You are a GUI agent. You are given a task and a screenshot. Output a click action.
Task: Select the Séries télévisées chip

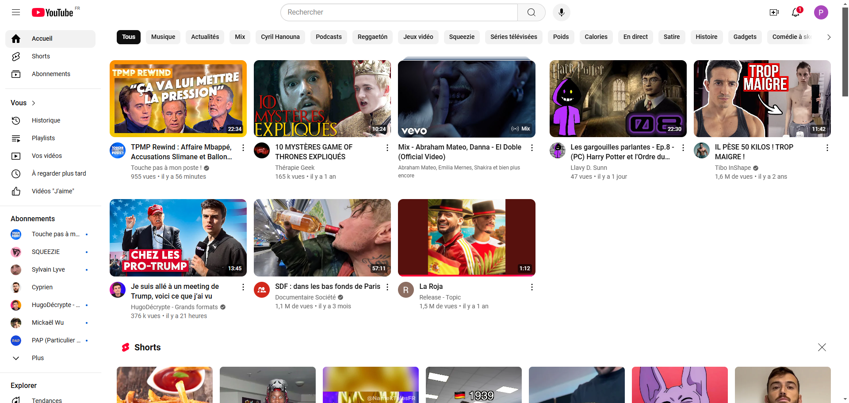[514, 37]
